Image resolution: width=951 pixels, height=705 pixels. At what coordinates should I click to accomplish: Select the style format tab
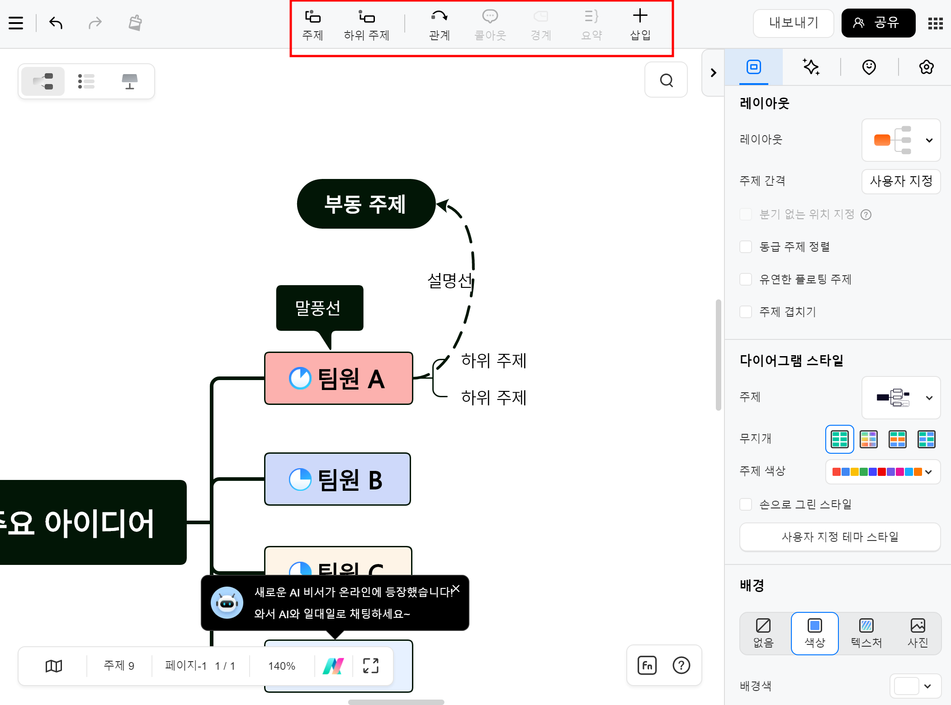tap(754, 67)
